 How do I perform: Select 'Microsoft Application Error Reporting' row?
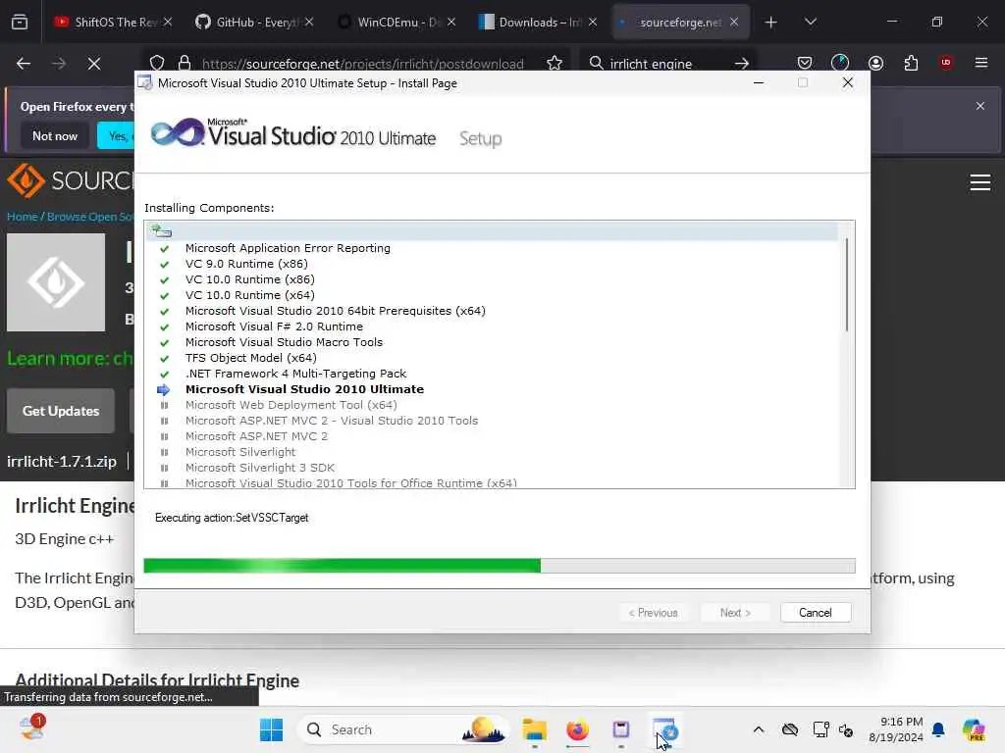coord(288,248)
